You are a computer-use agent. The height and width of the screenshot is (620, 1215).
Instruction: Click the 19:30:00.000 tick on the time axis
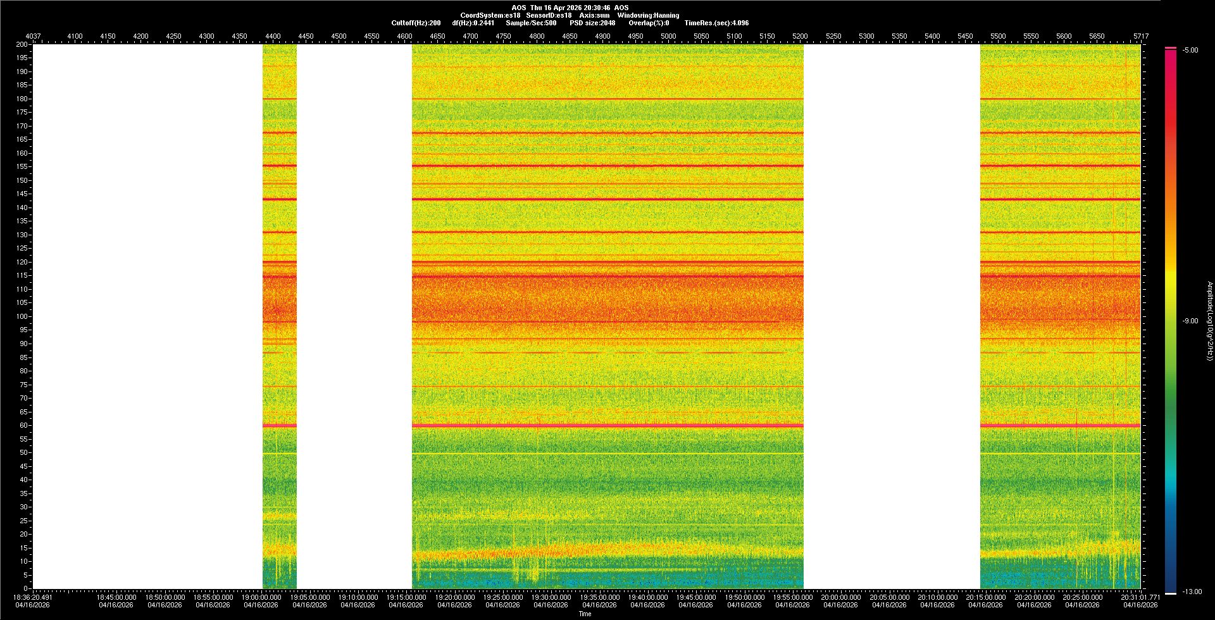tap(551, 597)
